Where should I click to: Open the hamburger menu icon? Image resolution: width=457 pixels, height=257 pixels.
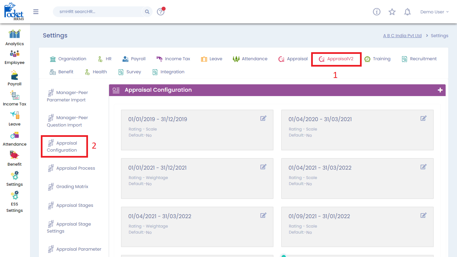coord(36,12)
